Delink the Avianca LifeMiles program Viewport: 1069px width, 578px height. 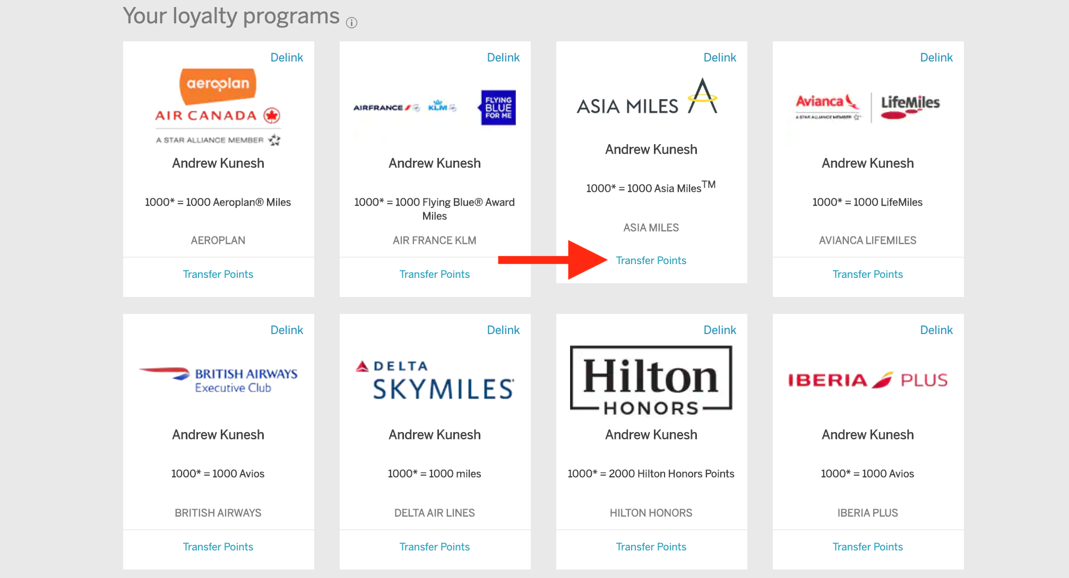pos(936,57)
